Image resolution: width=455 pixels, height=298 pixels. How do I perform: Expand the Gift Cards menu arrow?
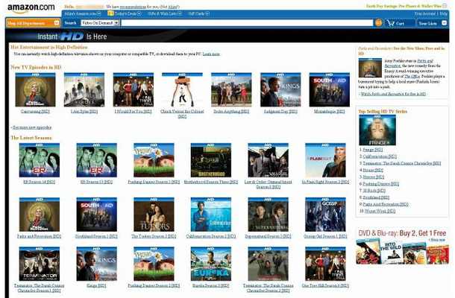tap(207, 13)
